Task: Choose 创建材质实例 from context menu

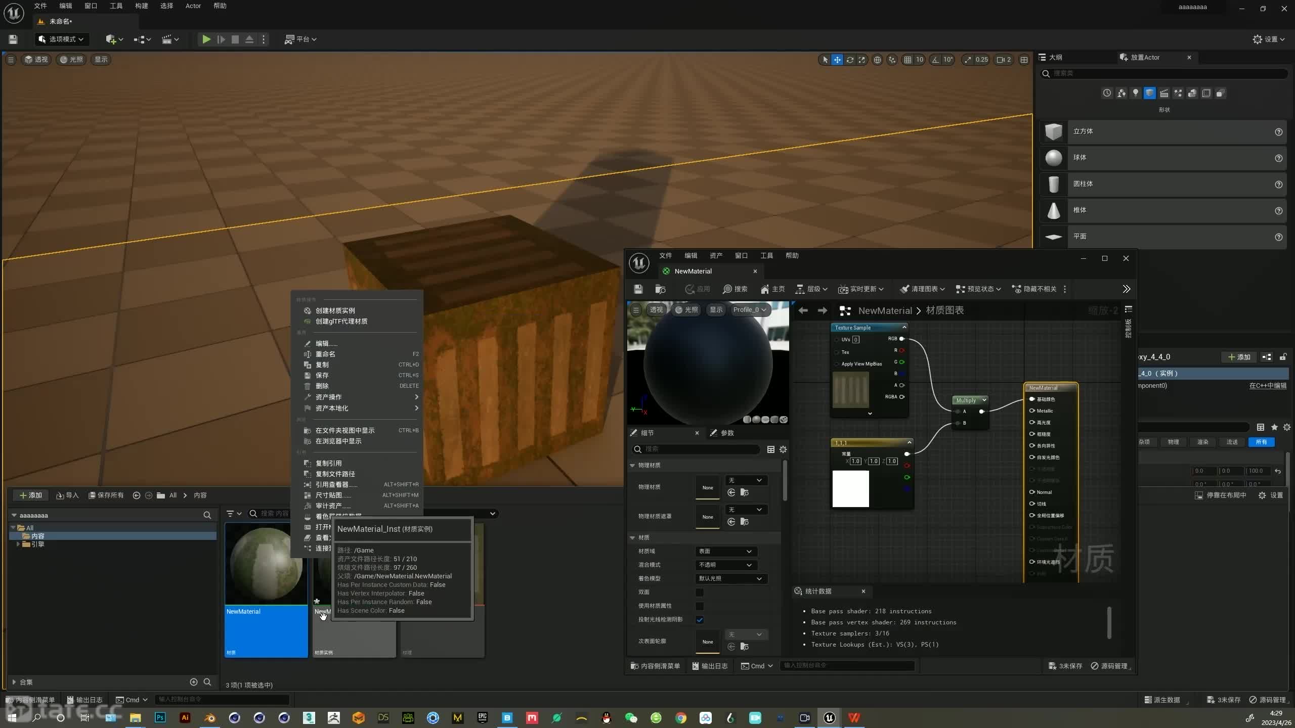Action: 335,310
